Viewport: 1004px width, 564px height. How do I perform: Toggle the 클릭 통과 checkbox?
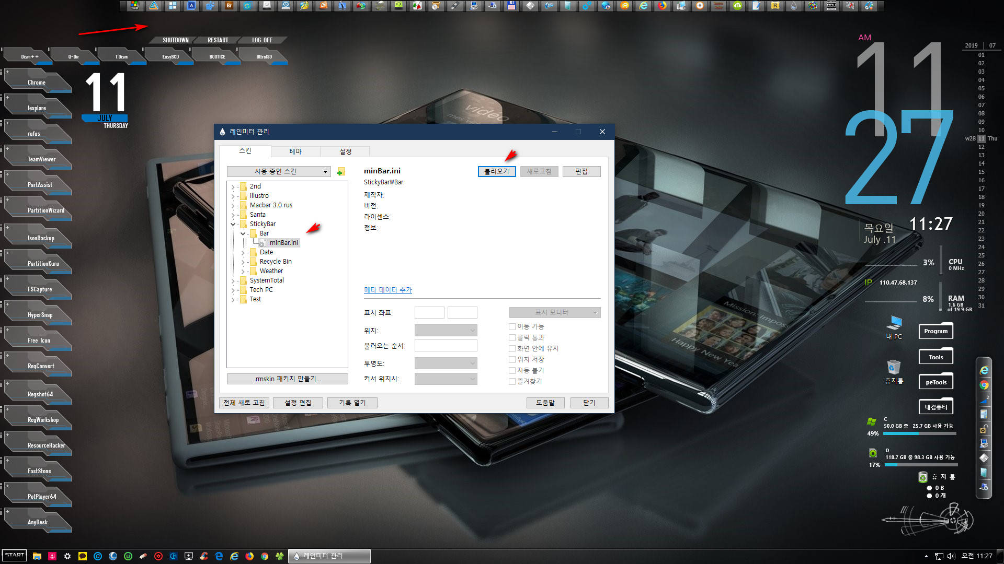pos(512,337)
